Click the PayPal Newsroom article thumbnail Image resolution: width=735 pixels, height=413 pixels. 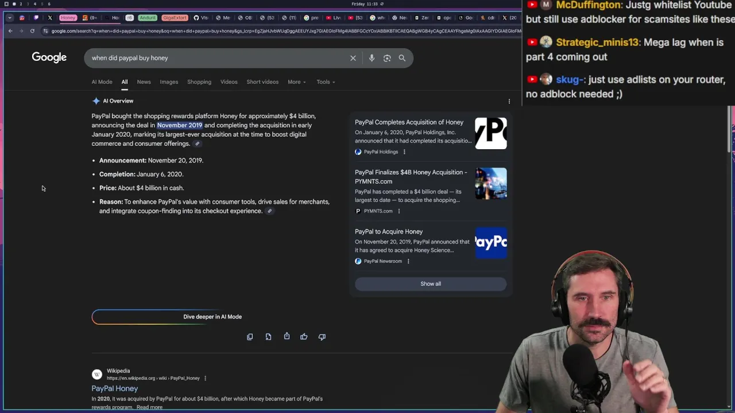click(x=491, y=243)
